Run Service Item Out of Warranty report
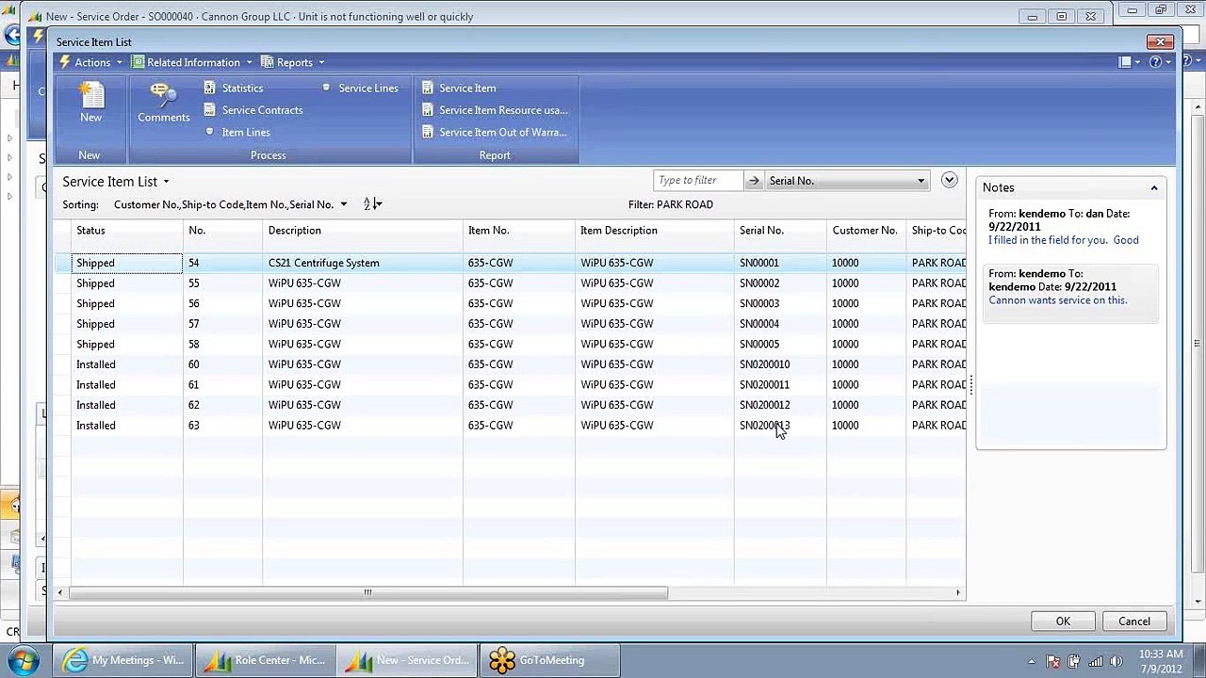Viewport: 1206px width, 678px height. [x=495, y=133]
